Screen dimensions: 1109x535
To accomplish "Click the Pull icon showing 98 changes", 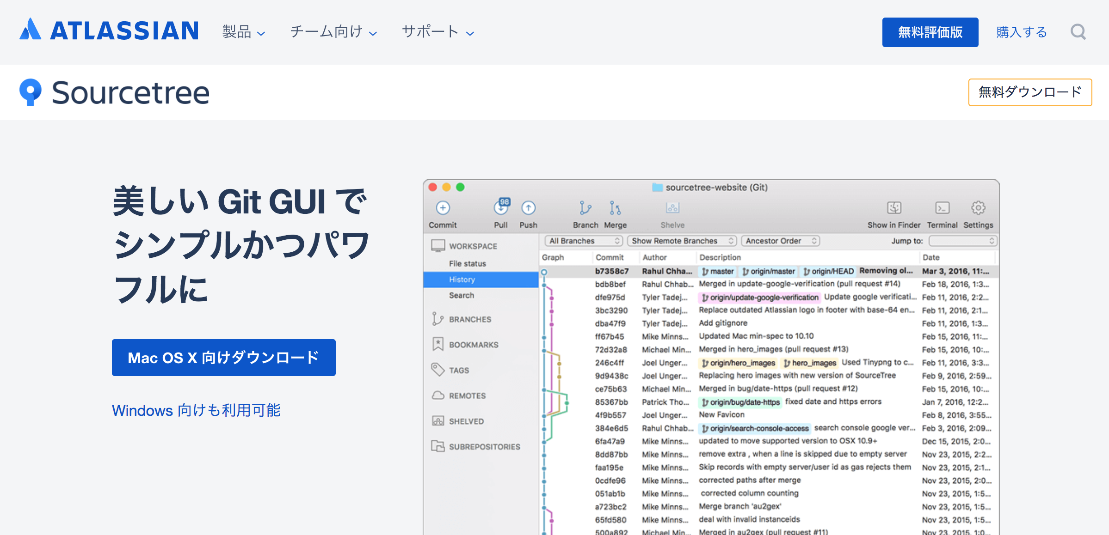I will point(501,208).
